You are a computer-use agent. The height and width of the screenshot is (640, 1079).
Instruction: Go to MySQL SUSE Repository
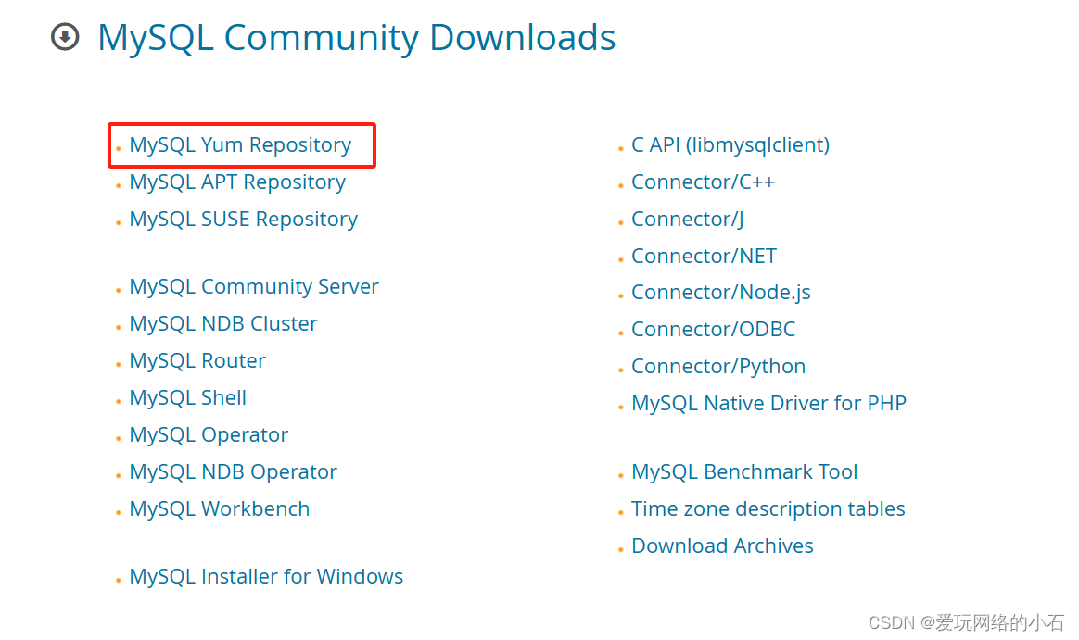pyautogui.click(x=244, y=220)
